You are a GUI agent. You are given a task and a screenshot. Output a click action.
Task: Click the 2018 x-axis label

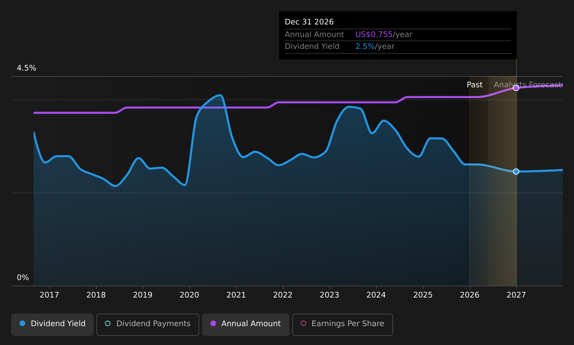(x=96, y=295)
